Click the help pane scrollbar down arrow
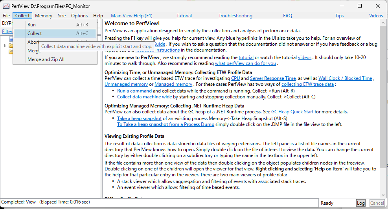Viewport: 388px width, 209px height. [383, 195]
